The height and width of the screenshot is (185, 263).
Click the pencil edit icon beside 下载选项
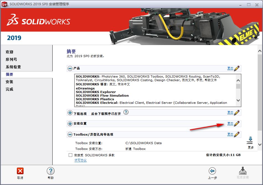(237, 112)
